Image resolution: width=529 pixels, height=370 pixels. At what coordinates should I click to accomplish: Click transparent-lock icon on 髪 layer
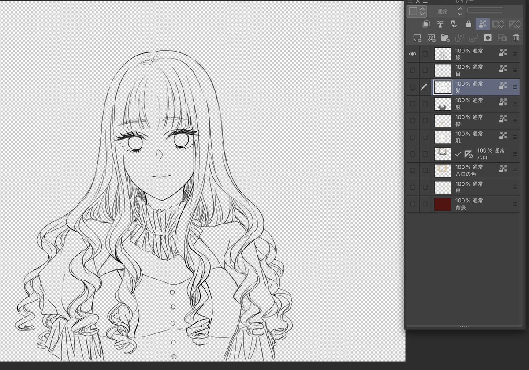[503, 86]
